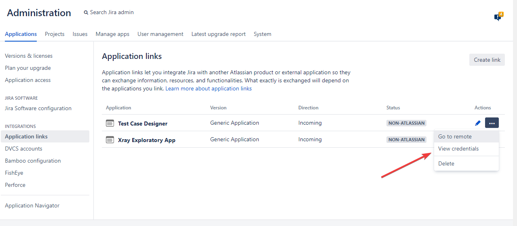
Task: Click Incoming in the Xray Exploratory App row
Action: [310, 139]
